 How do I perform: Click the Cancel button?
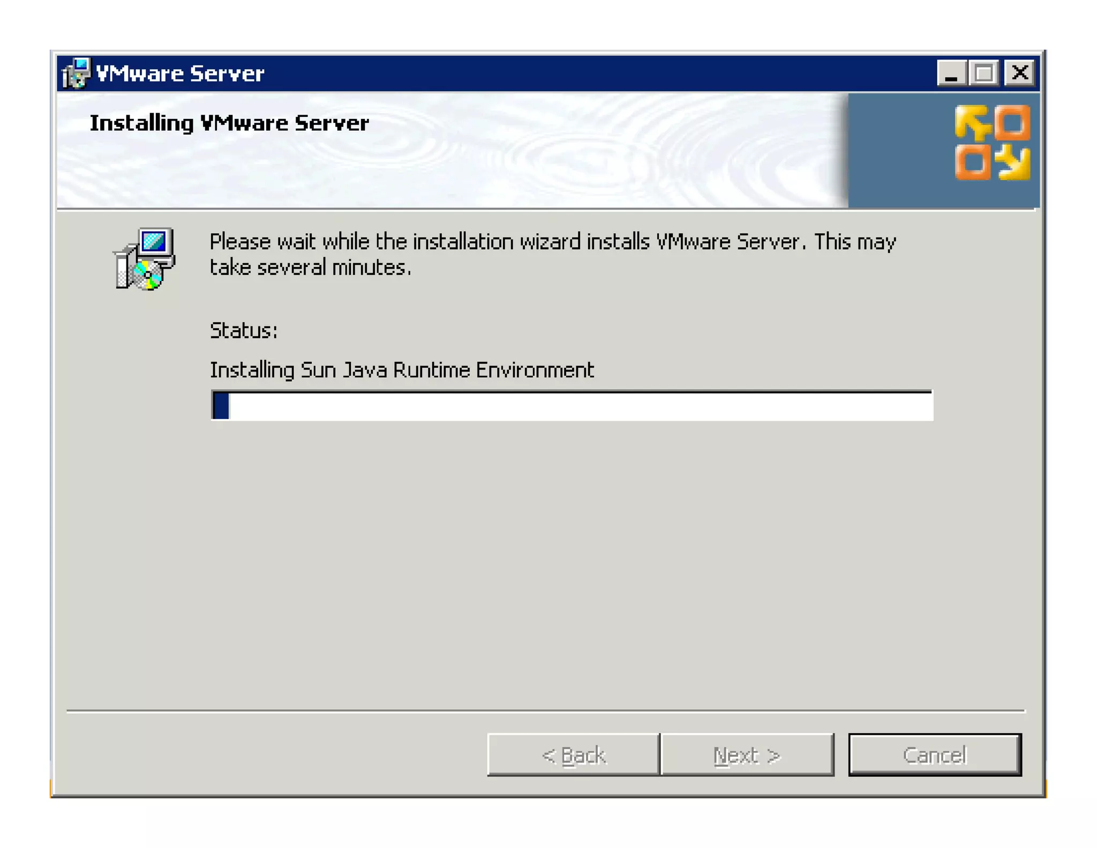tap(935, 754)
